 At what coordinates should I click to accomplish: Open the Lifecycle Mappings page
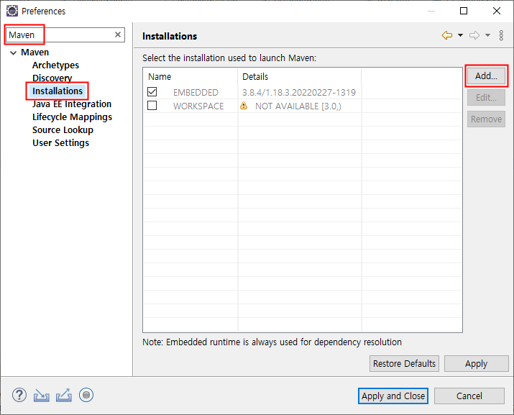click(72, 117)
